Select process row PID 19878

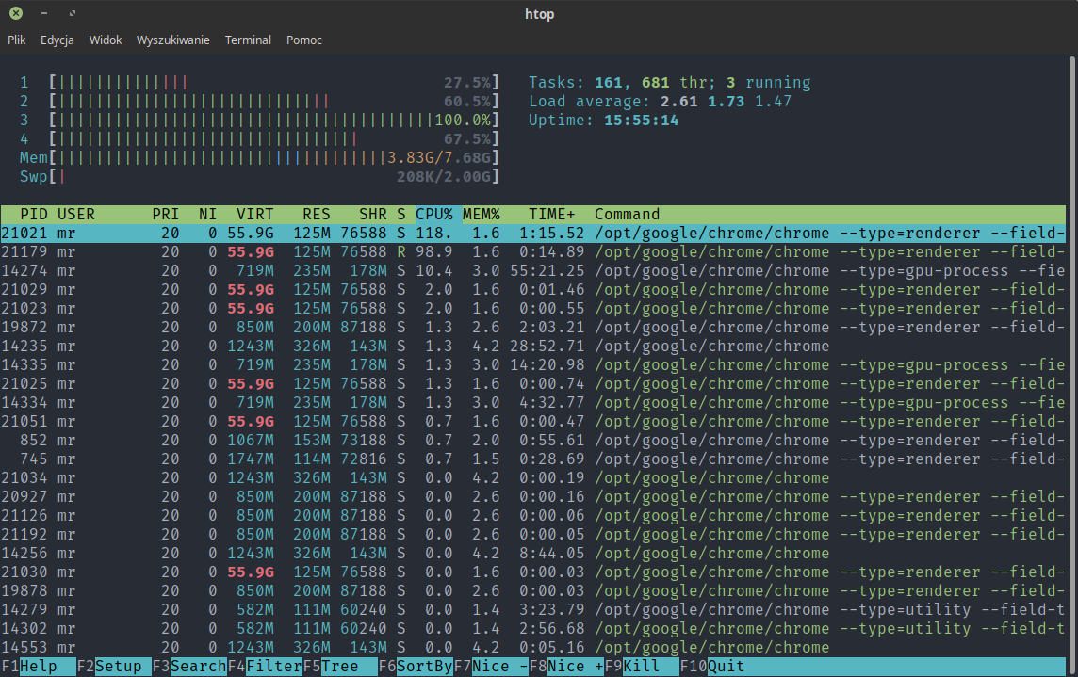533,591
